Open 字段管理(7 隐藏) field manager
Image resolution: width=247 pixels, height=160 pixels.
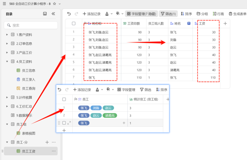[142, 14]
